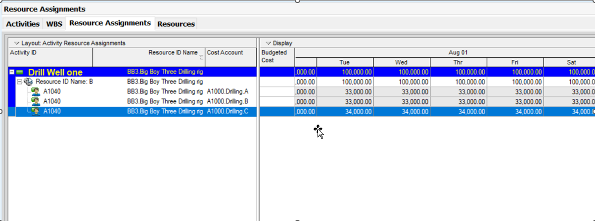Collapse the Drill Well one group
This screenshot has height=221, width=595.
click(12, 73)
